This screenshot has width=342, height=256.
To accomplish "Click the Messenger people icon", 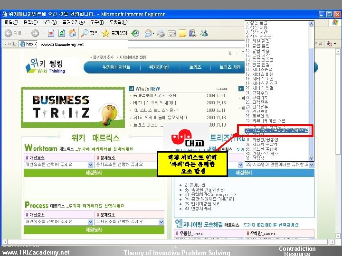I will click(204, 33).
